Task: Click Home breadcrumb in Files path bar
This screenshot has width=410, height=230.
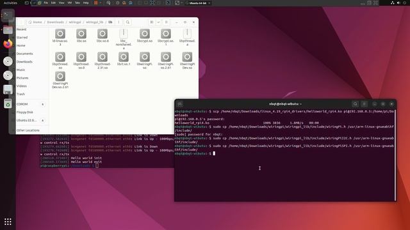Action: coord(35,22)
